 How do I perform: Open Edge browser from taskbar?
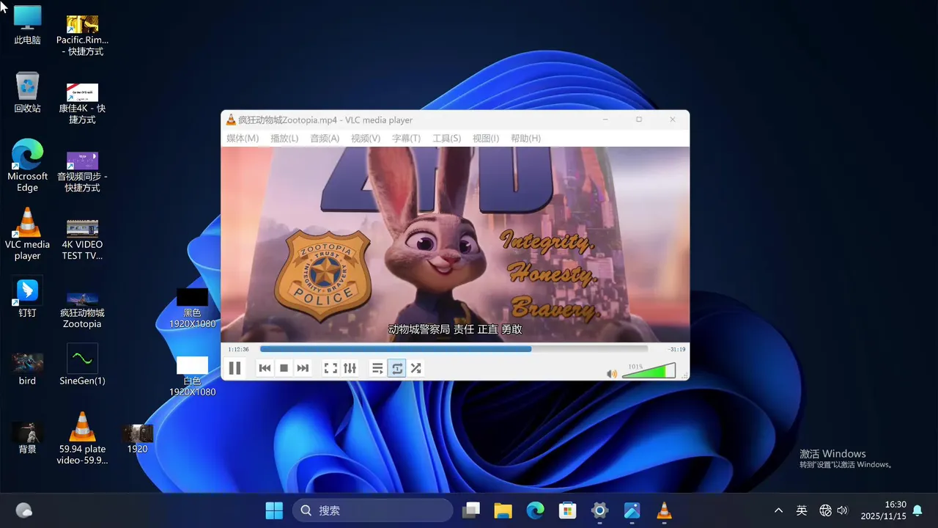point(535,510)
